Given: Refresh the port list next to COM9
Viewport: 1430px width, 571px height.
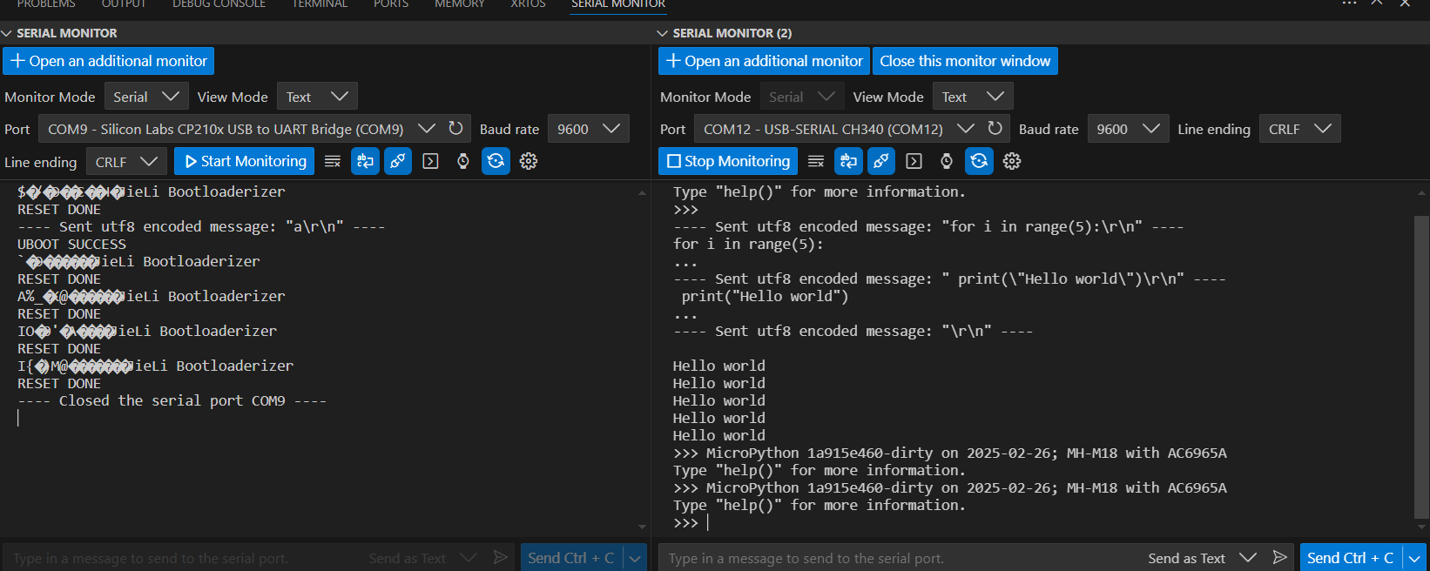Looking at the screenshot, I should (455, 129).
